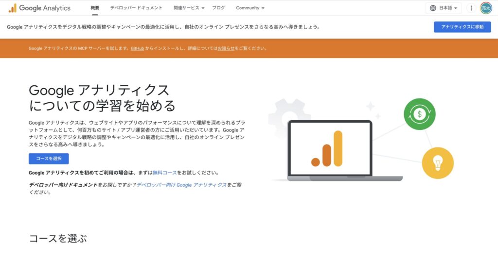Click the Google Analytics bar-chart logo icon
This screenshot has height=256, width=498.
coord(13,8)
